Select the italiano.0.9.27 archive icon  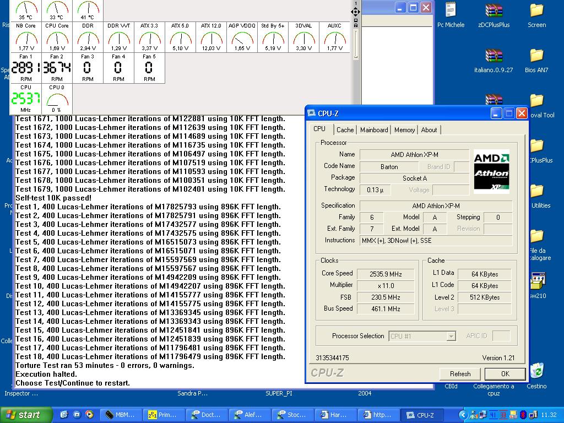(x=494, y=56)
